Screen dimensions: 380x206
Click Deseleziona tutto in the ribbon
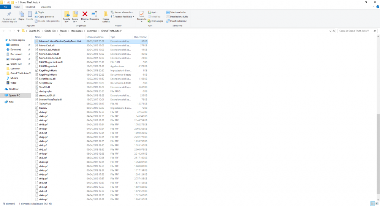(178, 17)
